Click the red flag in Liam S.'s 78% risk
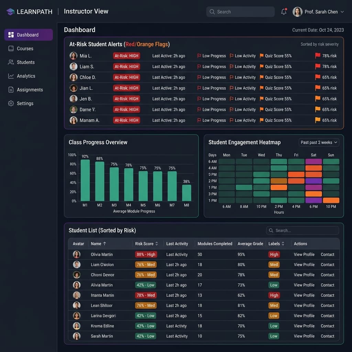Viewport: 352px width, 352px height. [318, 66]
